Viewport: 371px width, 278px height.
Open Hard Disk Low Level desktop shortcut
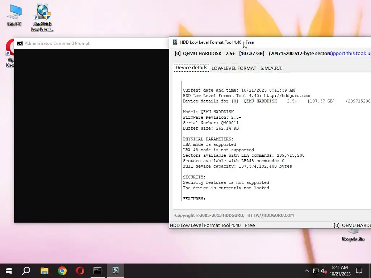[42, 18]
